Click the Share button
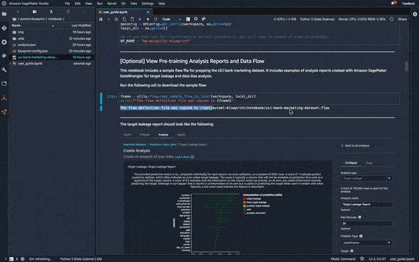This screenshot has width=419, height=262. [x=402, y=20]
